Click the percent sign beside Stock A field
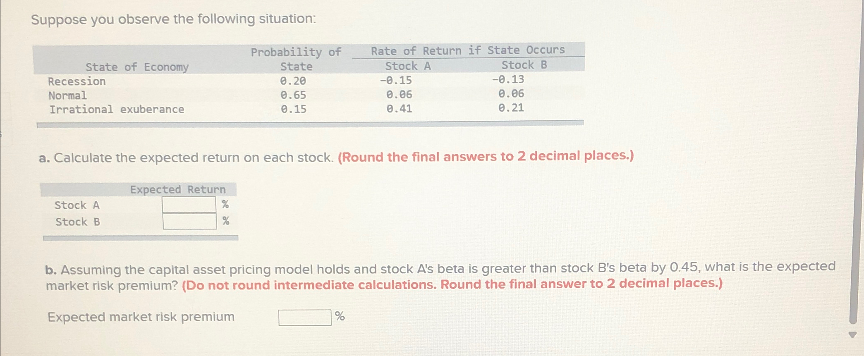864x356 pixels. pyautogui.click(x=225, y=203)
